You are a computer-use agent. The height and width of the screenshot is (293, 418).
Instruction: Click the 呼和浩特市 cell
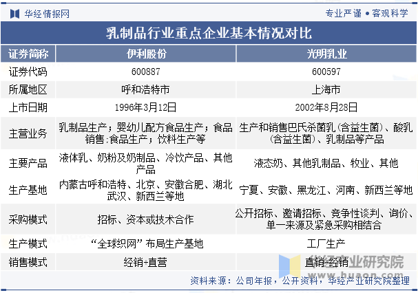point(146,89)
